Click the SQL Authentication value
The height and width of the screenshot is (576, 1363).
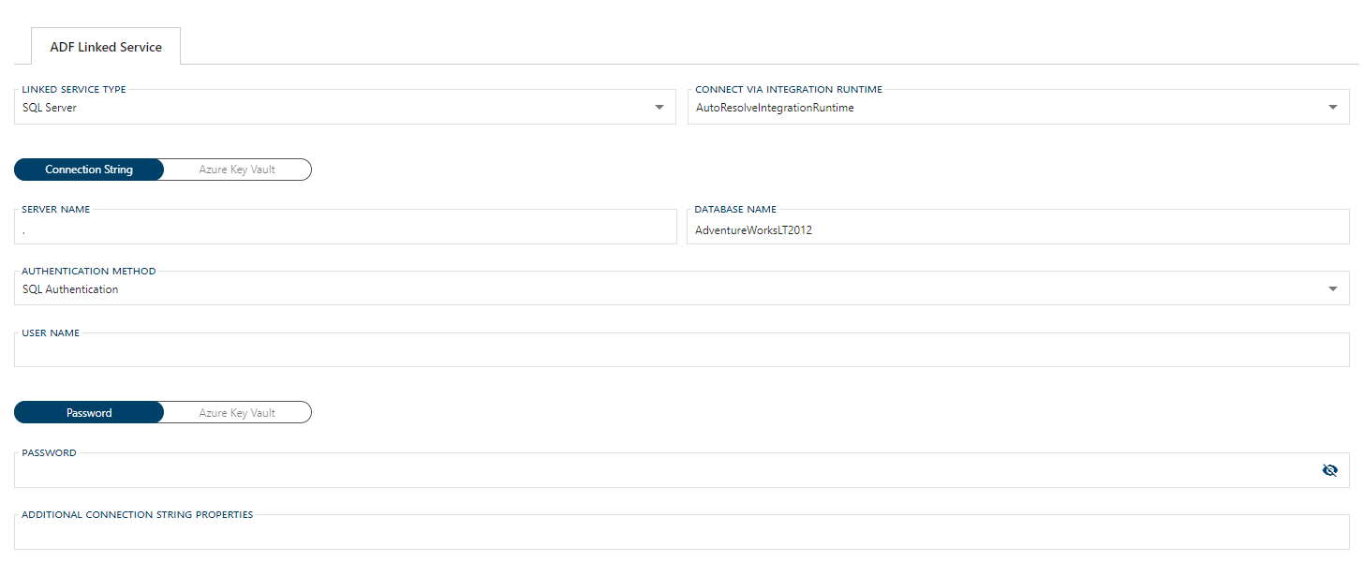(x=70, y=288)
